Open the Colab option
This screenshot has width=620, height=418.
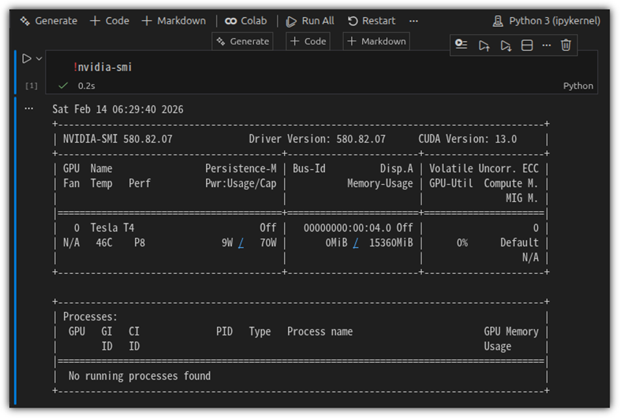(x=246, y=21)
